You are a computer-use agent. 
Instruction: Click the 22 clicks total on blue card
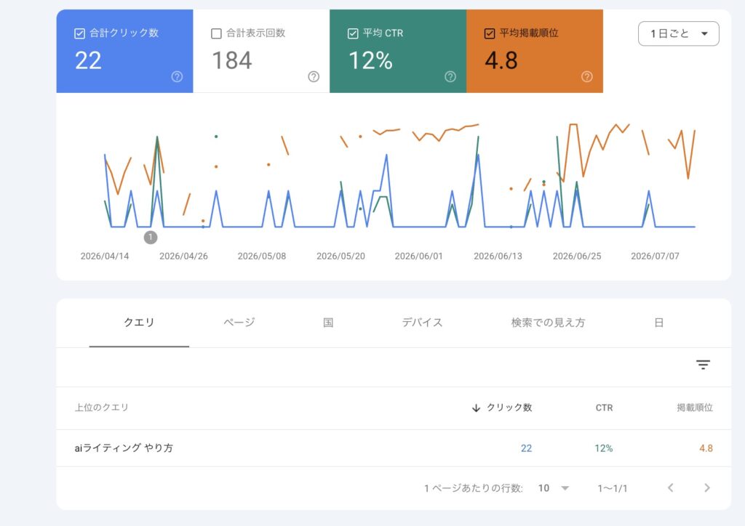point(88,61)
